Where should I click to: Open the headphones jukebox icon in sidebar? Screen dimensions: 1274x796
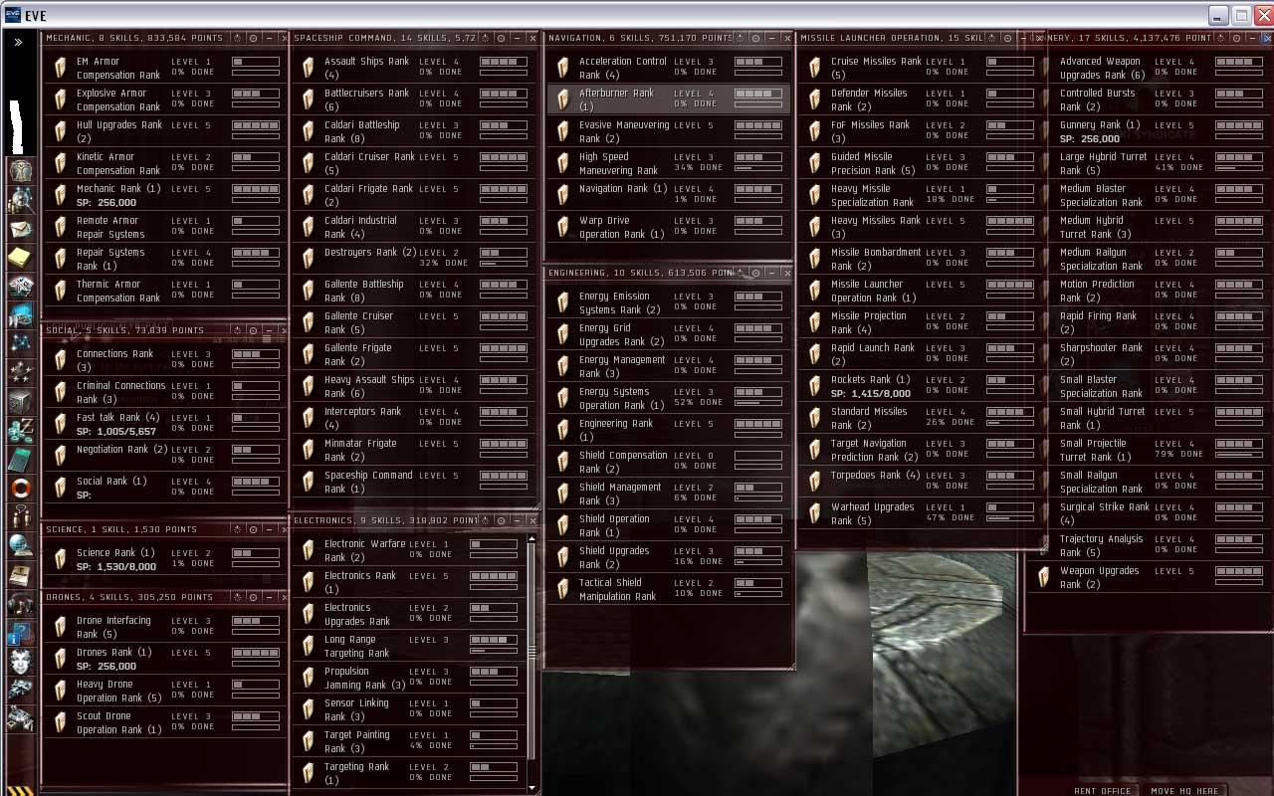coord(21,603)
